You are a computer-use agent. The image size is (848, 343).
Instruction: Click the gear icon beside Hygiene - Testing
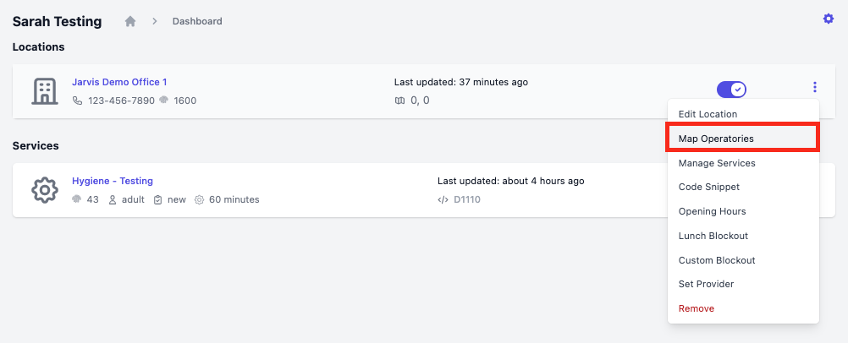point(45,189)
